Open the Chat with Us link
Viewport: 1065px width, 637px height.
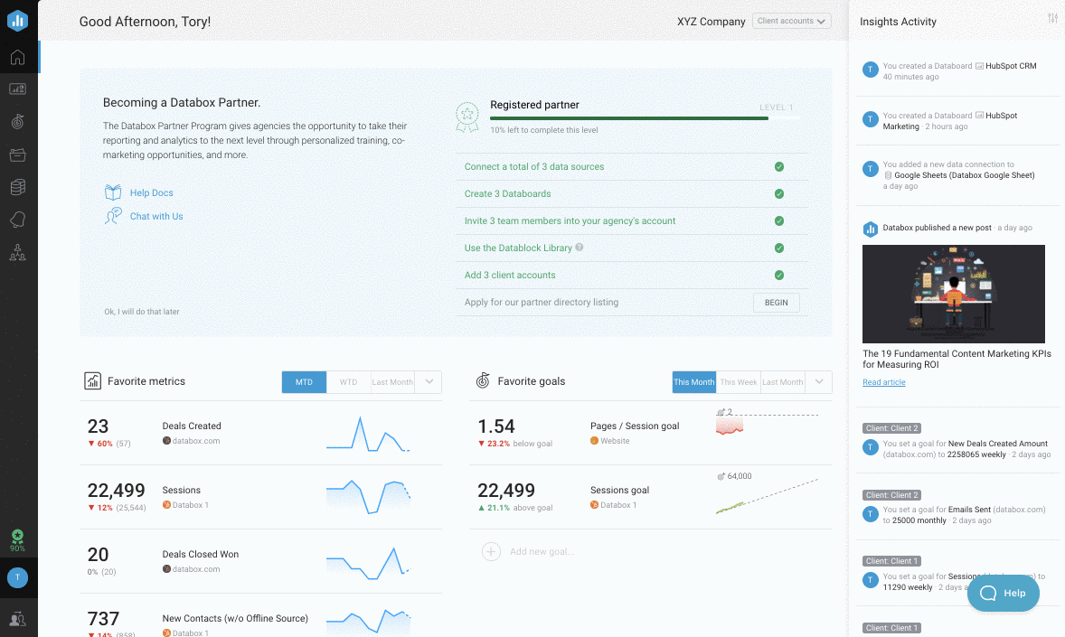156,216
